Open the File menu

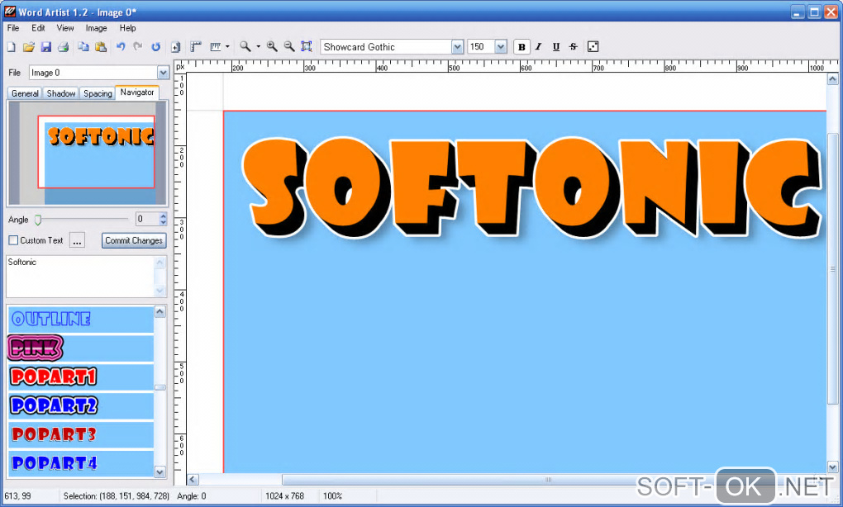pos(13,28)
